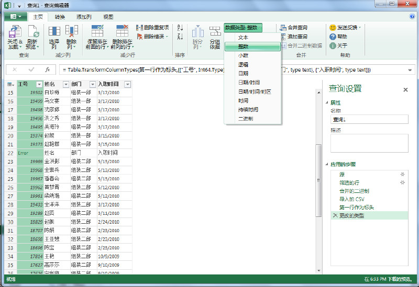Screen dimensions: 419x287
Task: Open settings gear for 源 step
Action: pos(402,175)
